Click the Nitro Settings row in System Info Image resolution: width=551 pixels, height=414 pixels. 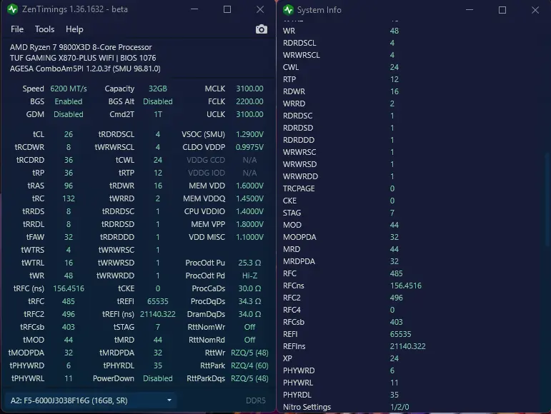[x=411, y=407]
